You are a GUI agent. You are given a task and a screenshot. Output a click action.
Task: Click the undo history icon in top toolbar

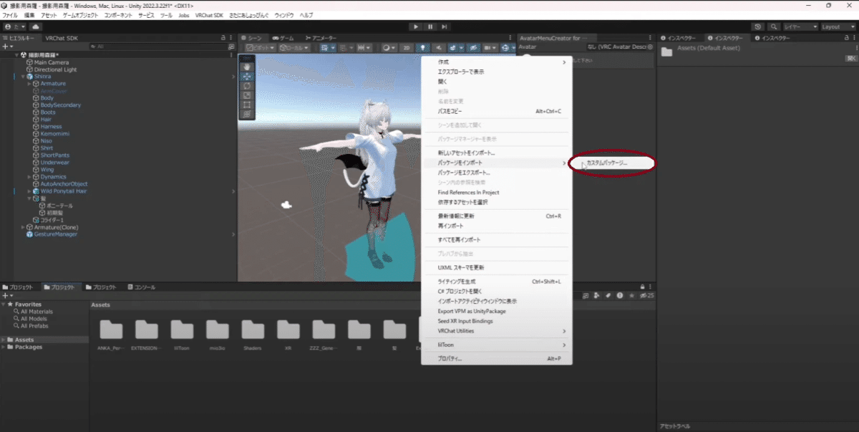pos(758,27)
